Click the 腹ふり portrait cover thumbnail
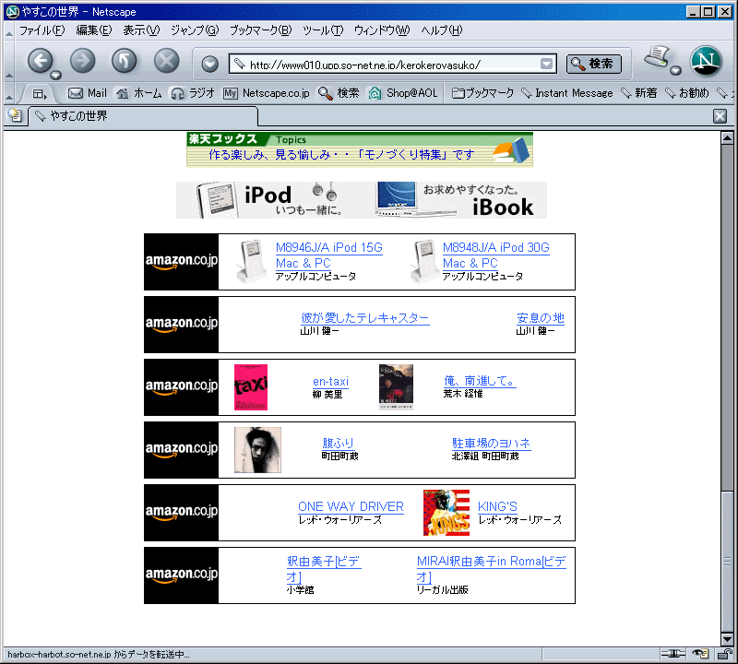Viewport: 738px width, 664px height. click(258, 450)
